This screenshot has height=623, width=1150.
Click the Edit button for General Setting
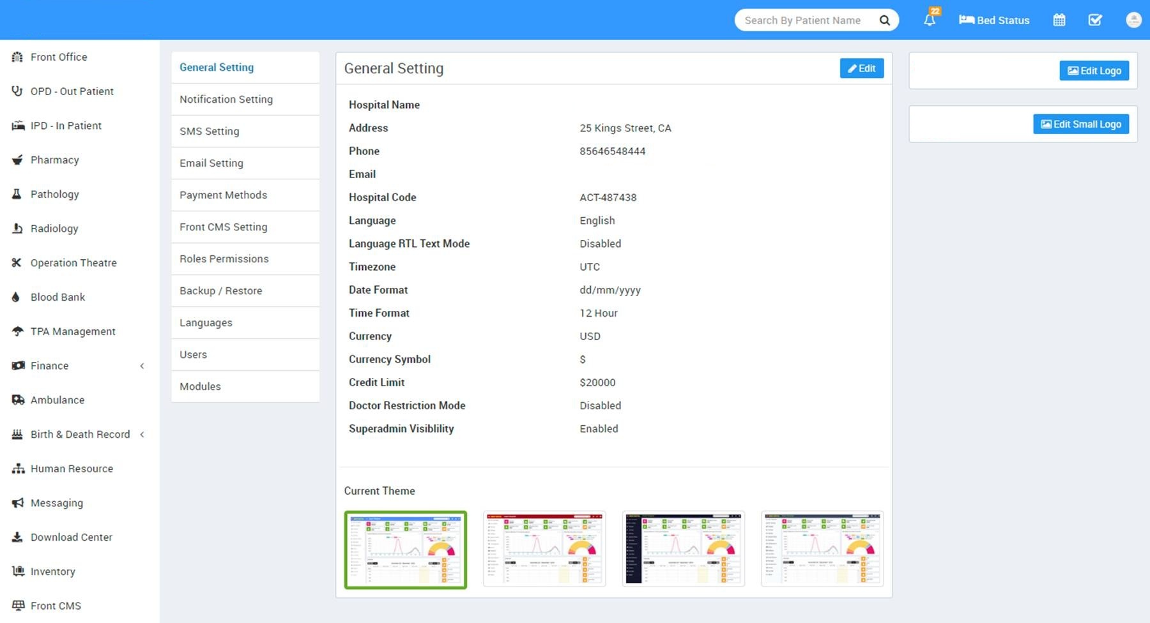(x=861, y=68)
